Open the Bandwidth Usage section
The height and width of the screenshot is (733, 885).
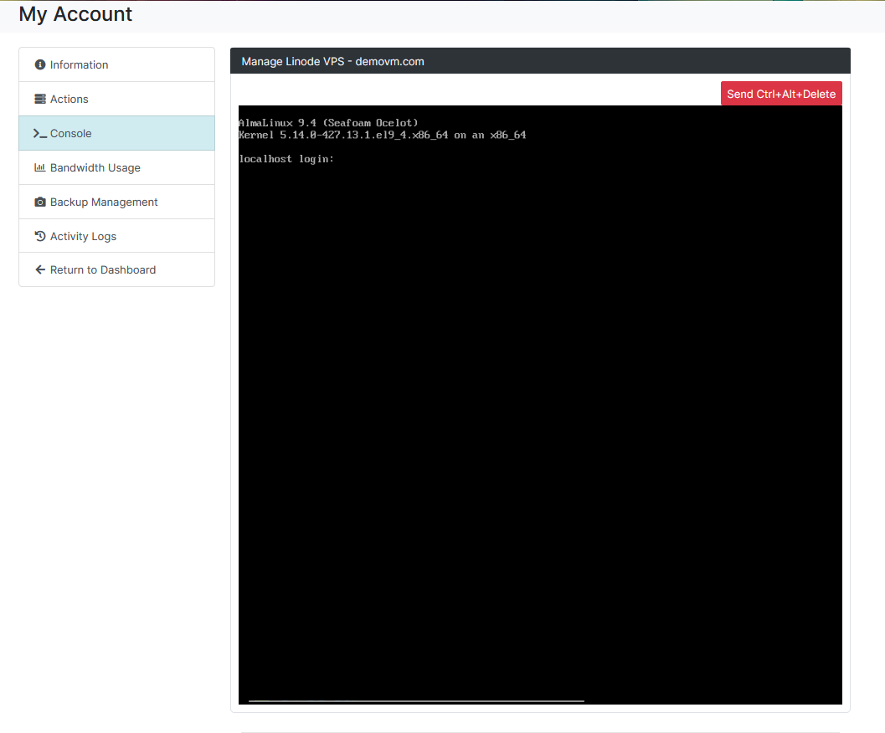pos(117,167)
